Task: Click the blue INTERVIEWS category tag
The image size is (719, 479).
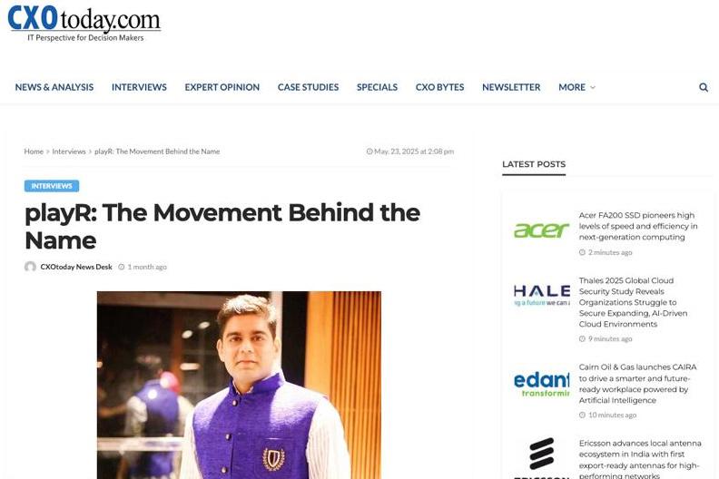Action: click(52, 186)
